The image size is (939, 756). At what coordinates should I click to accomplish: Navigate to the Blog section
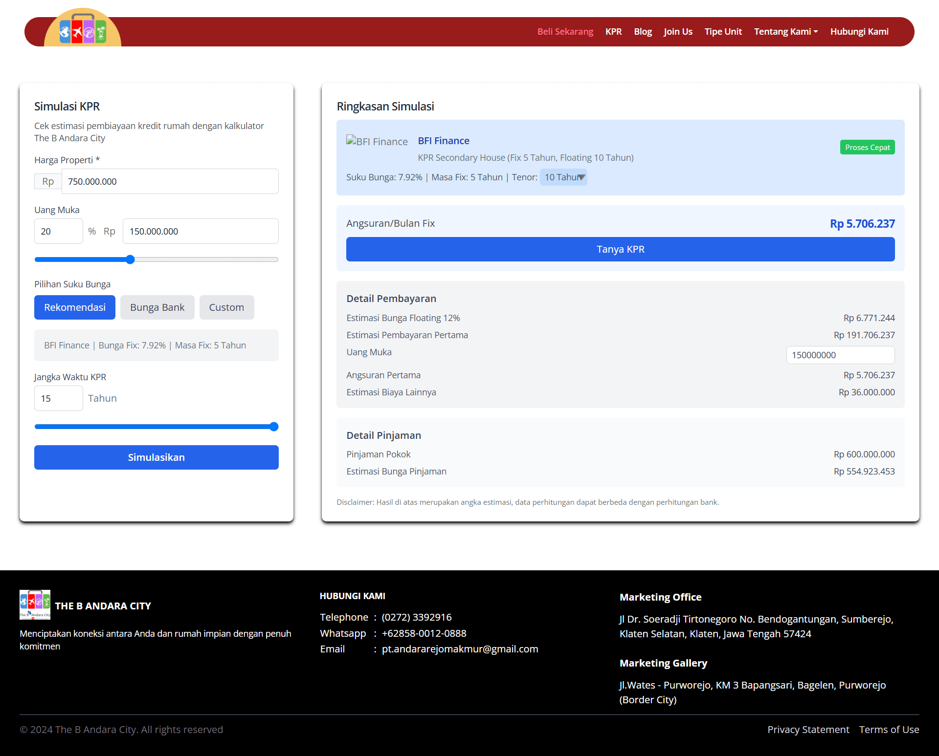pyautogui.click(x=643, y=31)
